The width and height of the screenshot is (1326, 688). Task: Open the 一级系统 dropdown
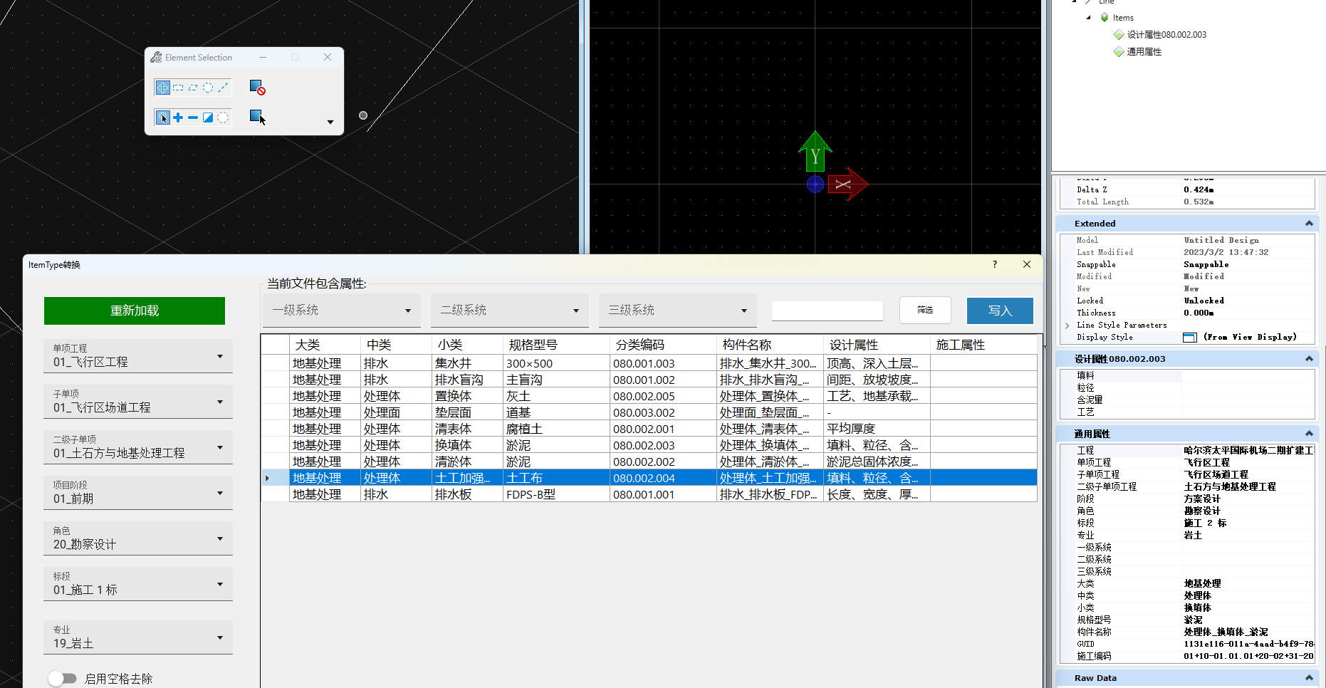(x=341, y=311)
